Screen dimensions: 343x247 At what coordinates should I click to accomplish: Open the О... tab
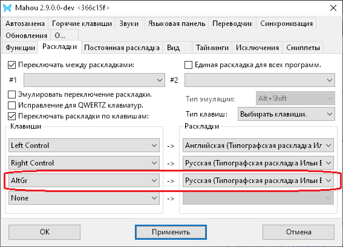[x=64, y=36]
